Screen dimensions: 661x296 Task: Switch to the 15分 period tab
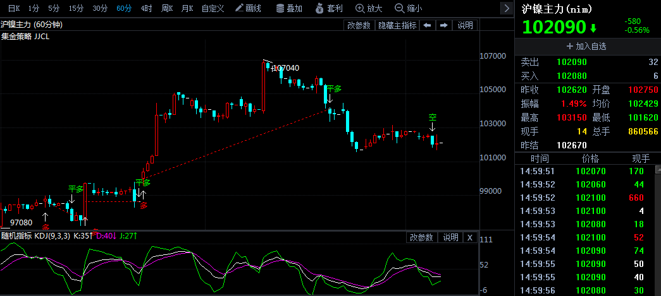click(76, 8)
